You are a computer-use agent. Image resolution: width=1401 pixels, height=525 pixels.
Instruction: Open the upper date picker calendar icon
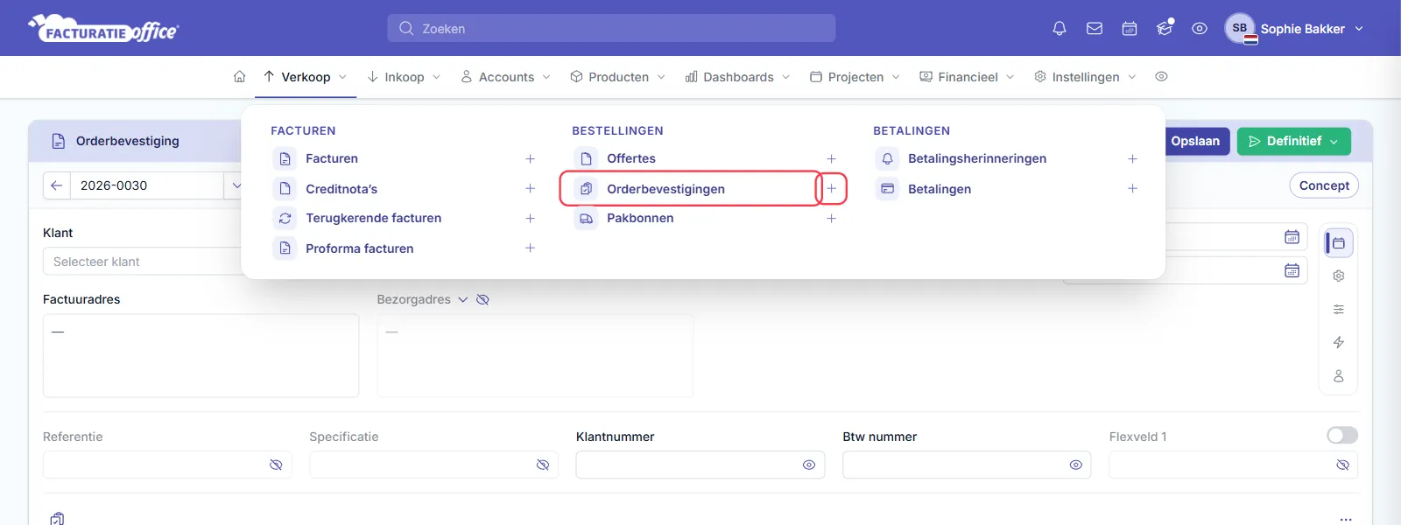pos(1292,237)
